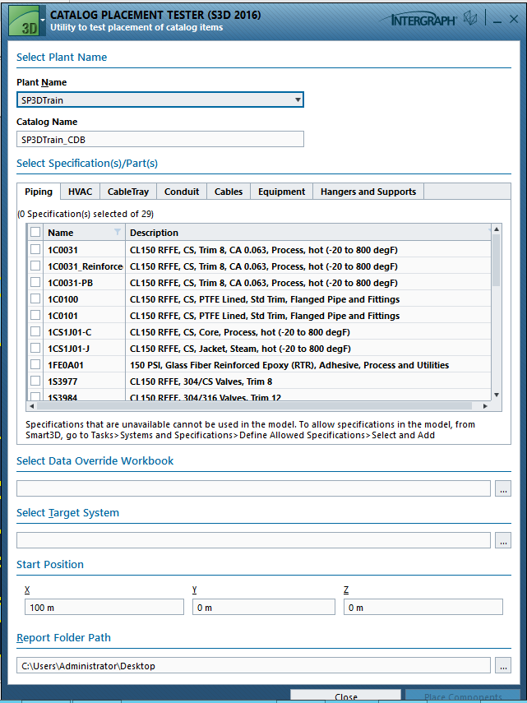Enable the 1C0100 specification checkbox
This screenshot has height=703, width=527.
pos(35,299)
